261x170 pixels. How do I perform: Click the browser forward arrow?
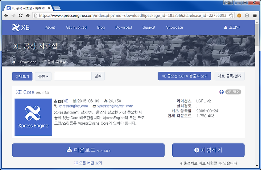[x=13, y=16]
